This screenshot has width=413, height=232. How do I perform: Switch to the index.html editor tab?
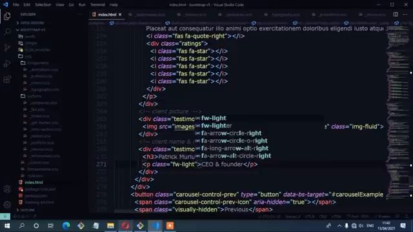pos(107,14)
